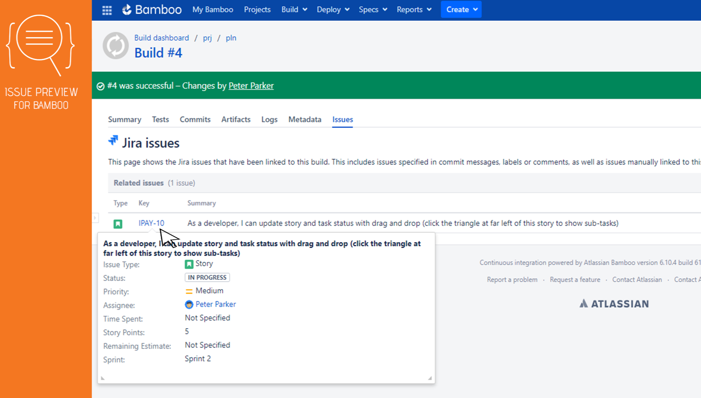Click the Related issues heading
The image size is (701, 398).
[x=139, y=183]
